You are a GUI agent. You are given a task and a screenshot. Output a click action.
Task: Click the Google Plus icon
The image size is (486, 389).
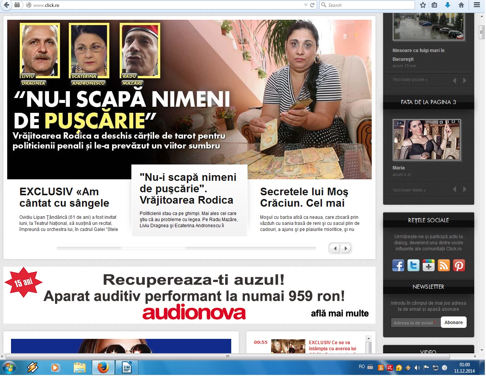pyautogui.click(x=428, y=265)
